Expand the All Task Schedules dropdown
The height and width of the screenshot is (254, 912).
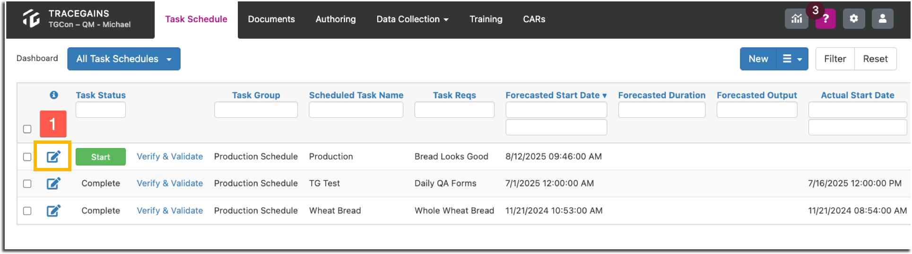pyautogui.click(x=124, y=59)
